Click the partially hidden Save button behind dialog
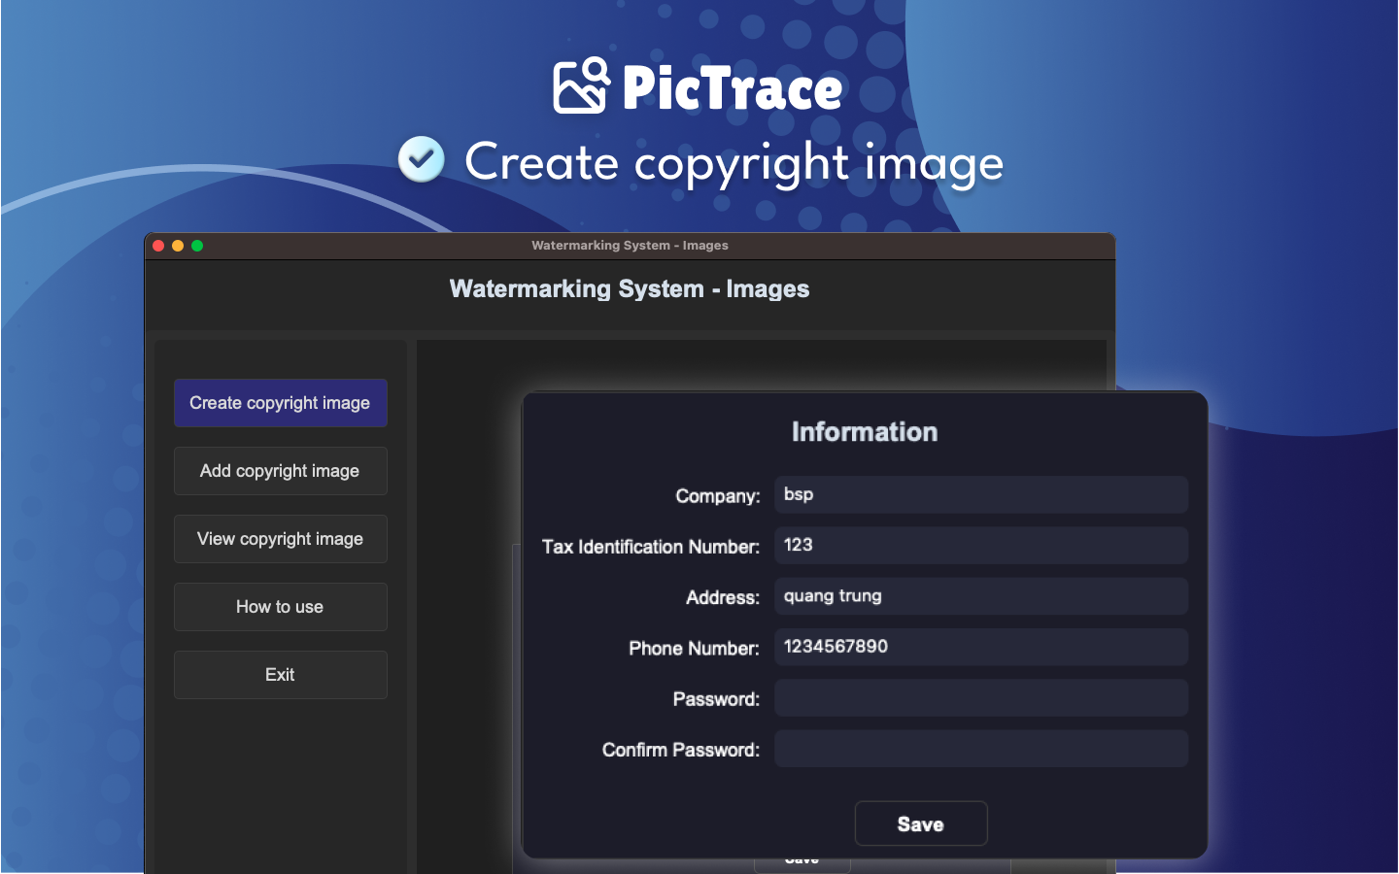Screen dimensions: 1399x874 802,863
